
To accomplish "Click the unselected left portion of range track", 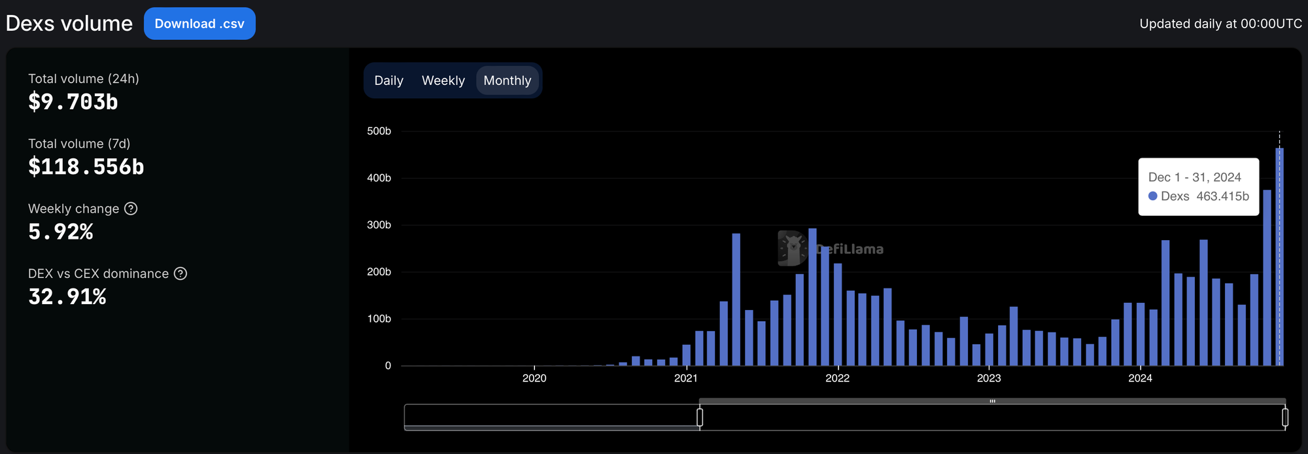I will pyautogui.click(x=551, y=417).
